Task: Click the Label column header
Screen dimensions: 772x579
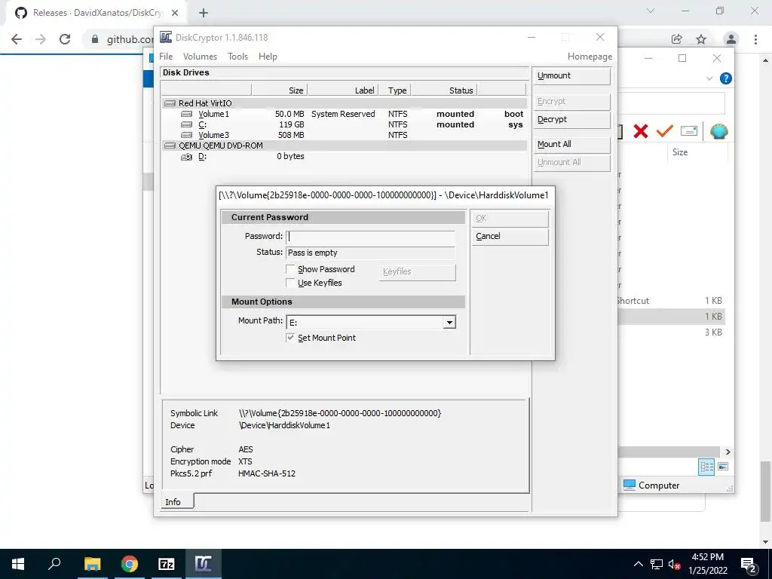Action: tap(343, 90)
